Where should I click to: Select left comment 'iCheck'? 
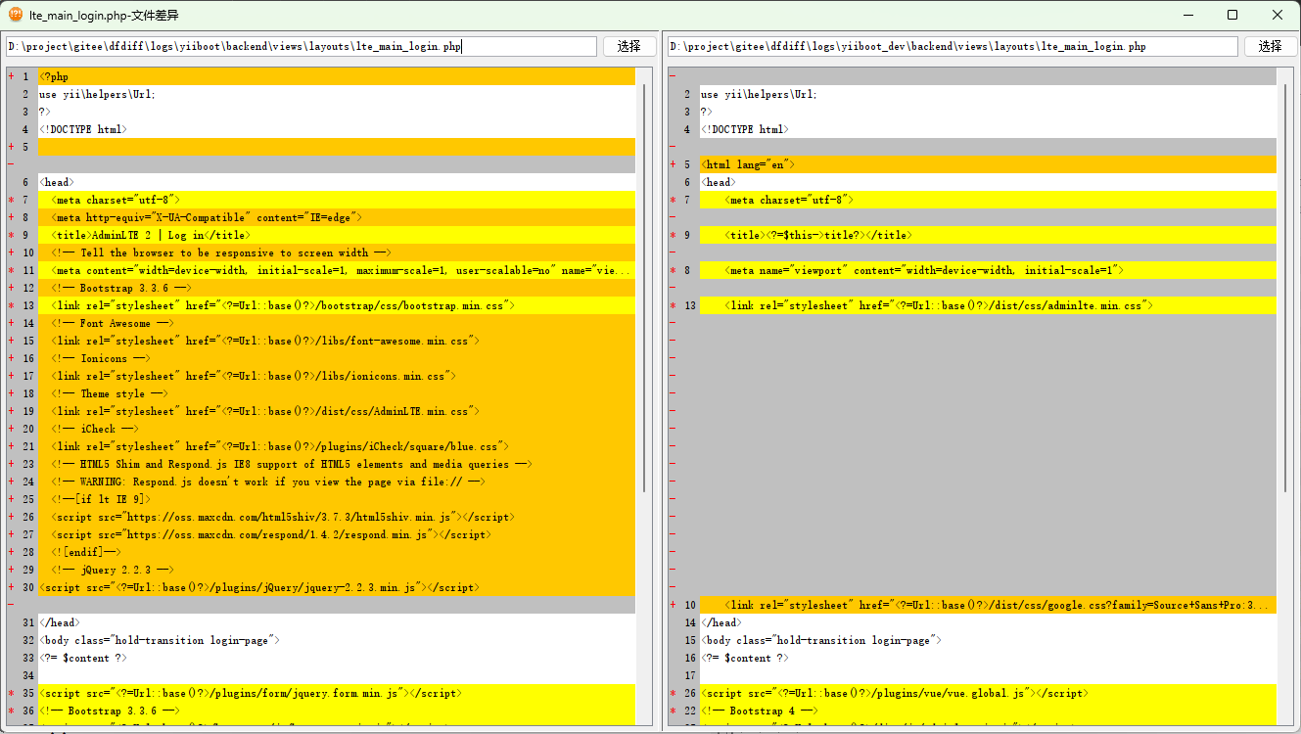tap(337, 429)
